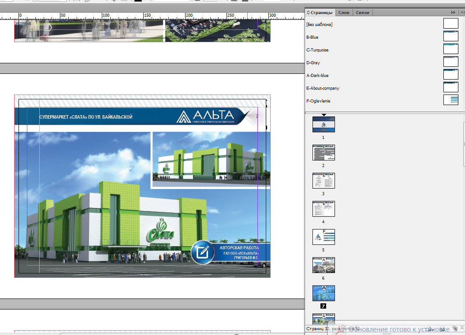Click the Страниц 32 status text
465x335 pixels.
(318, 329)
